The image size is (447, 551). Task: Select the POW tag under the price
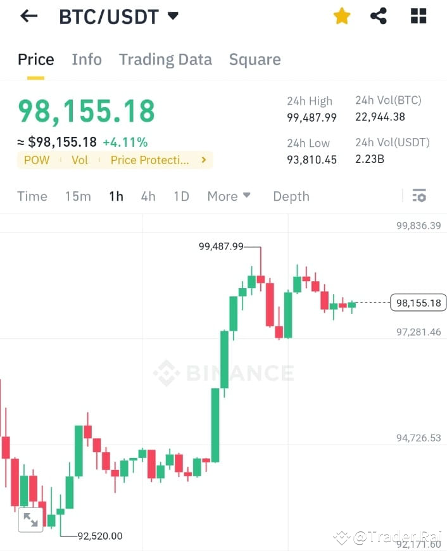click(x=36, y=160)
